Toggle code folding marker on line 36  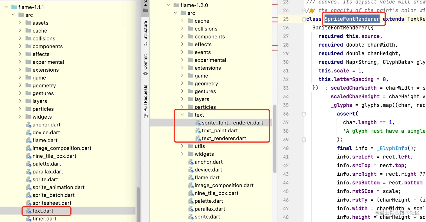(x=304, y=114)
